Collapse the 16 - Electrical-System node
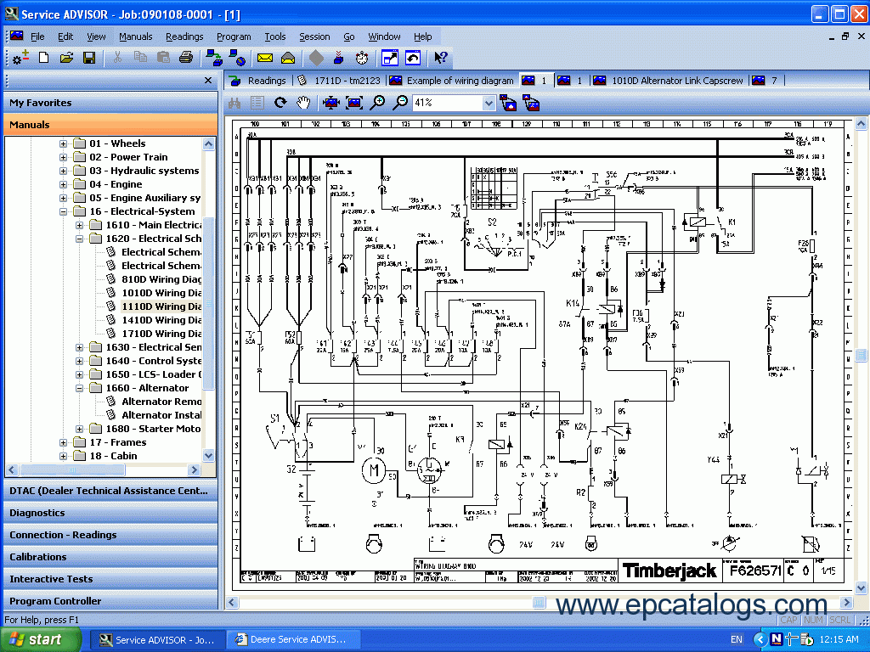This screenshot has width=870, height=652. click(63, 211)
